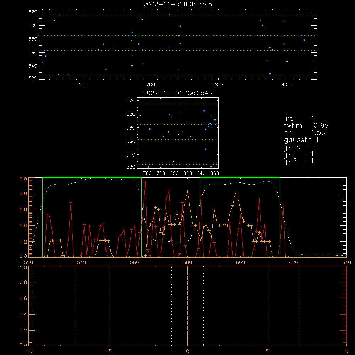Click x-axis label 100 on wide scatter plot
This screenshot has height=355, width=355.
[x=83, y=85]
